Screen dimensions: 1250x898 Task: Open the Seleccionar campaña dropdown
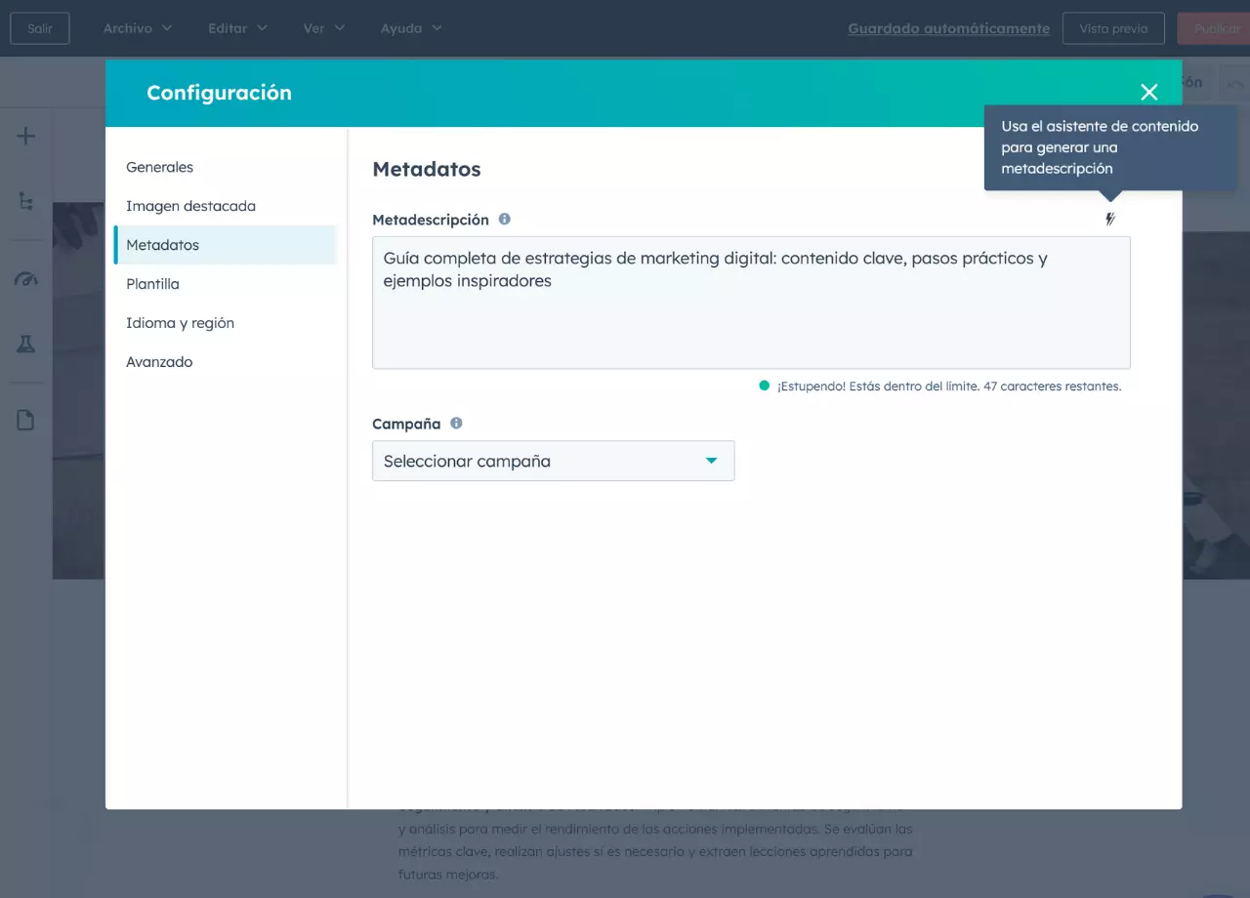(554, 461)
